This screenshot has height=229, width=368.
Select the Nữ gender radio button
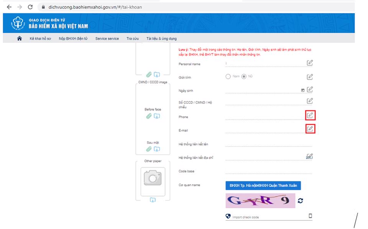coord(244,77)
